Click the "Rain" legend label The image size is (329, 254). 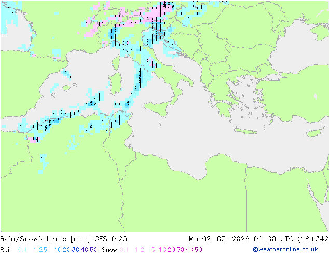point(7,250)
